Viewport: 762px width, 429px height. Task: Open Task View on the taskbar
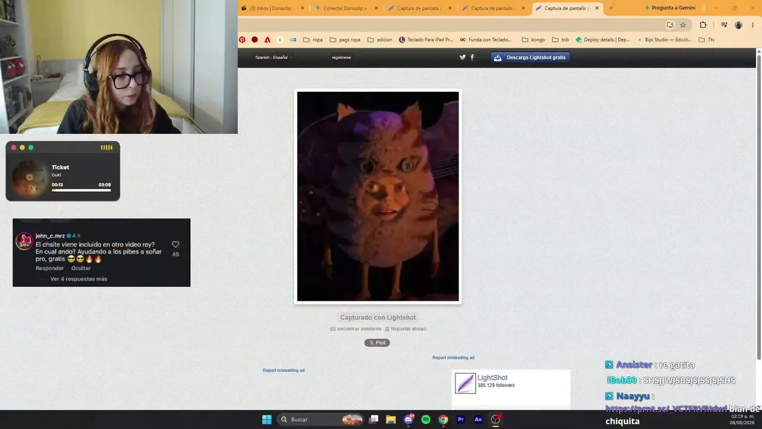click(374, 419)
